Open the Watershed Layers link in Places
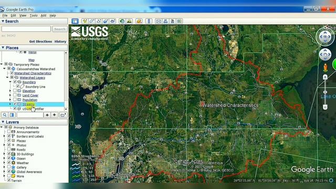This screenshot has height=189, width=336. coord(33,78)
